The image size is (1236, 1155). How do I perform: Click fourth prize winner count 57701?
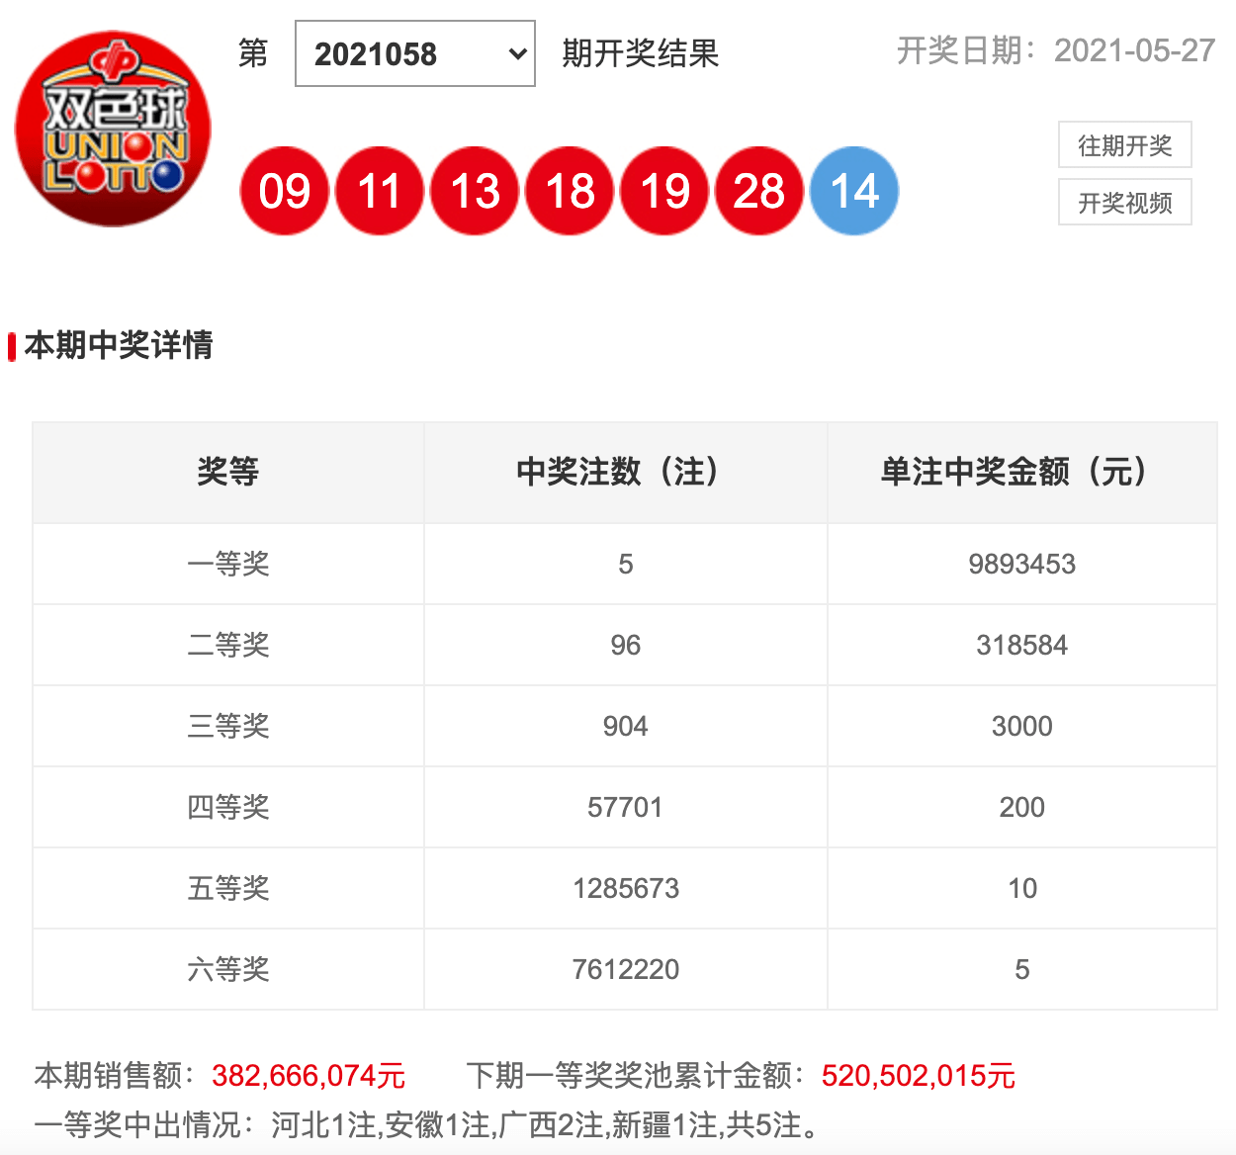point(626,807)
